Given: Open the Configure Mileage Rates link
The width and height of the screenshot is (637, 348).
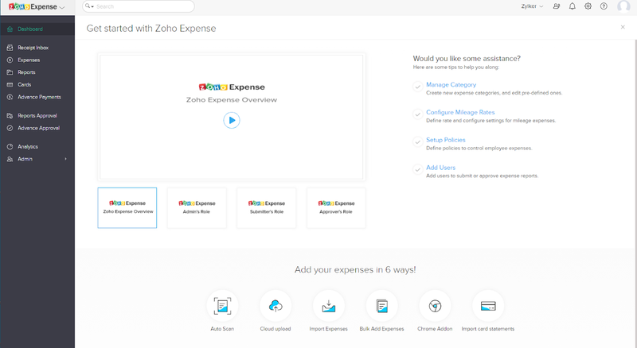Looking at the screenshot, I should tap(460, 112).
